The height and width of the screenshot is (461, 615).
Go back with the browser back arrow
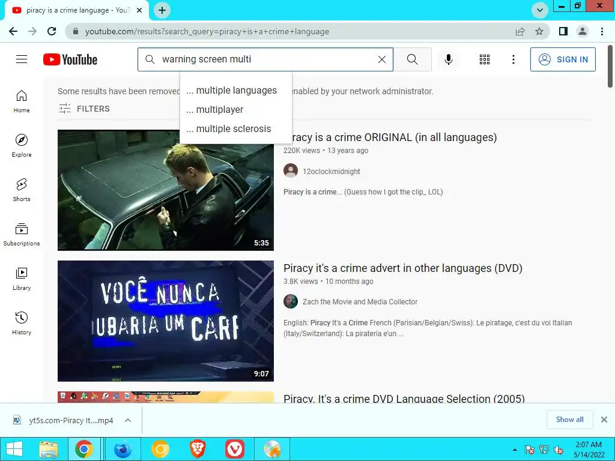click(x=13, y=31)
